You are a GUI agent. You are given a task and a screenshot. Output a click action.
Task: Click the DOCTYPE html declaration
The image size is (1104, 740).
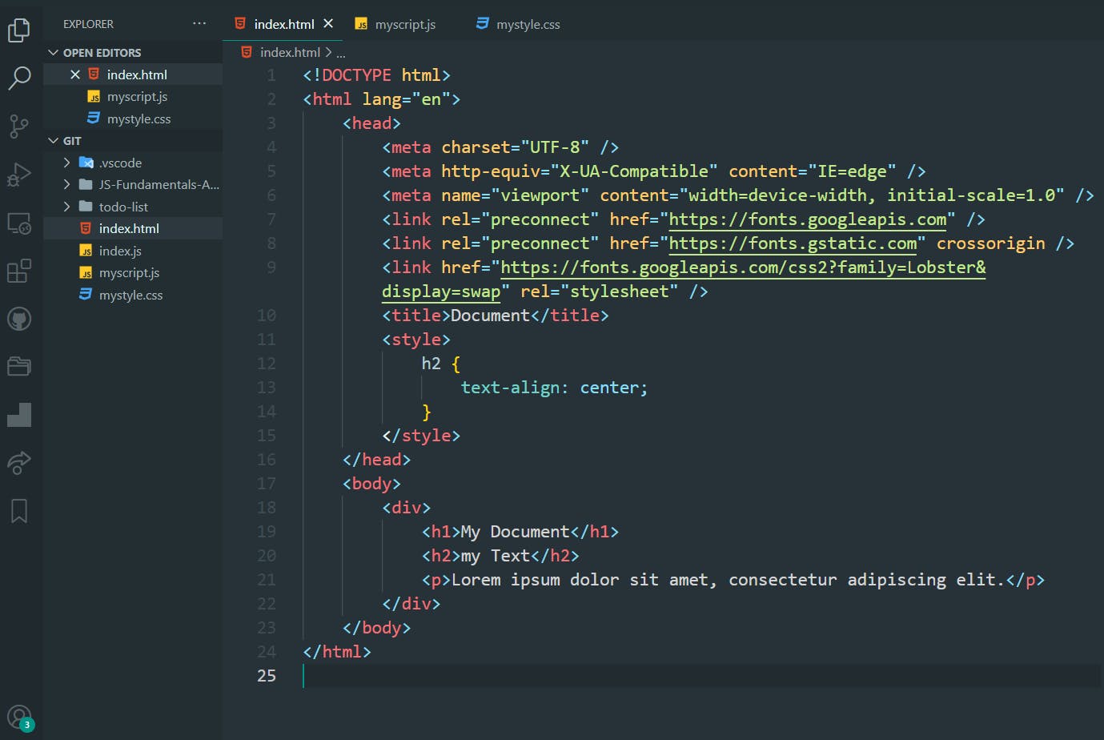[x=376, y=75]
